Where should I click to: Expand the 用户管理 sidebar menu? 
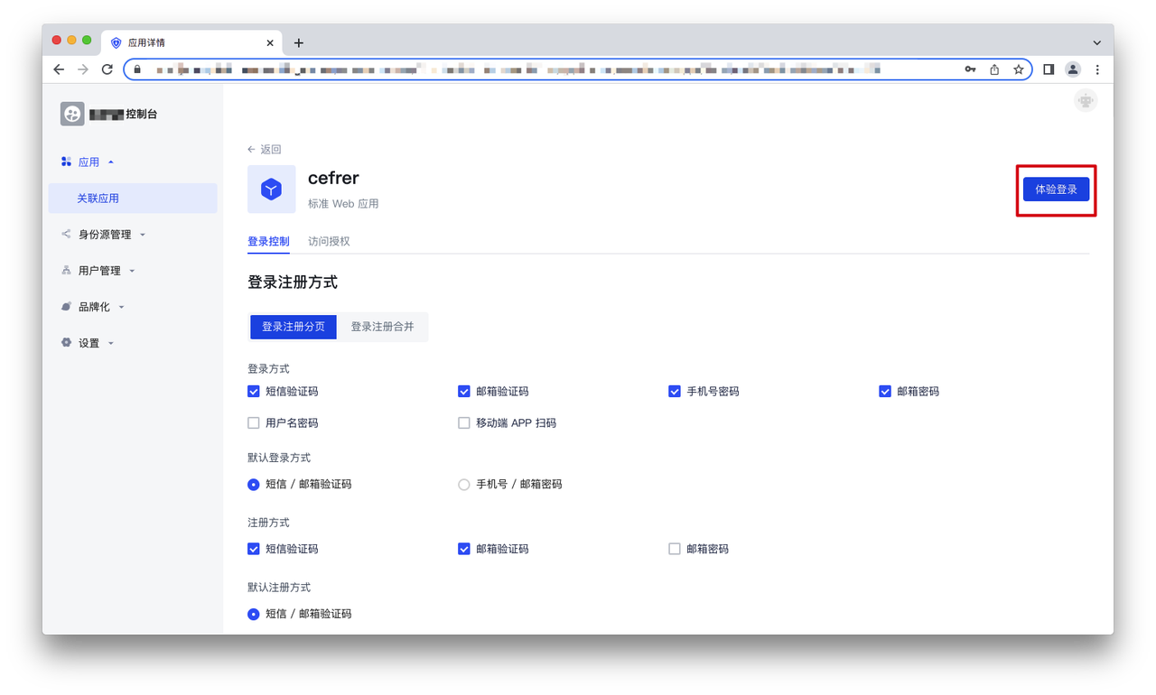pyautogui.click(x=99, y=271)
